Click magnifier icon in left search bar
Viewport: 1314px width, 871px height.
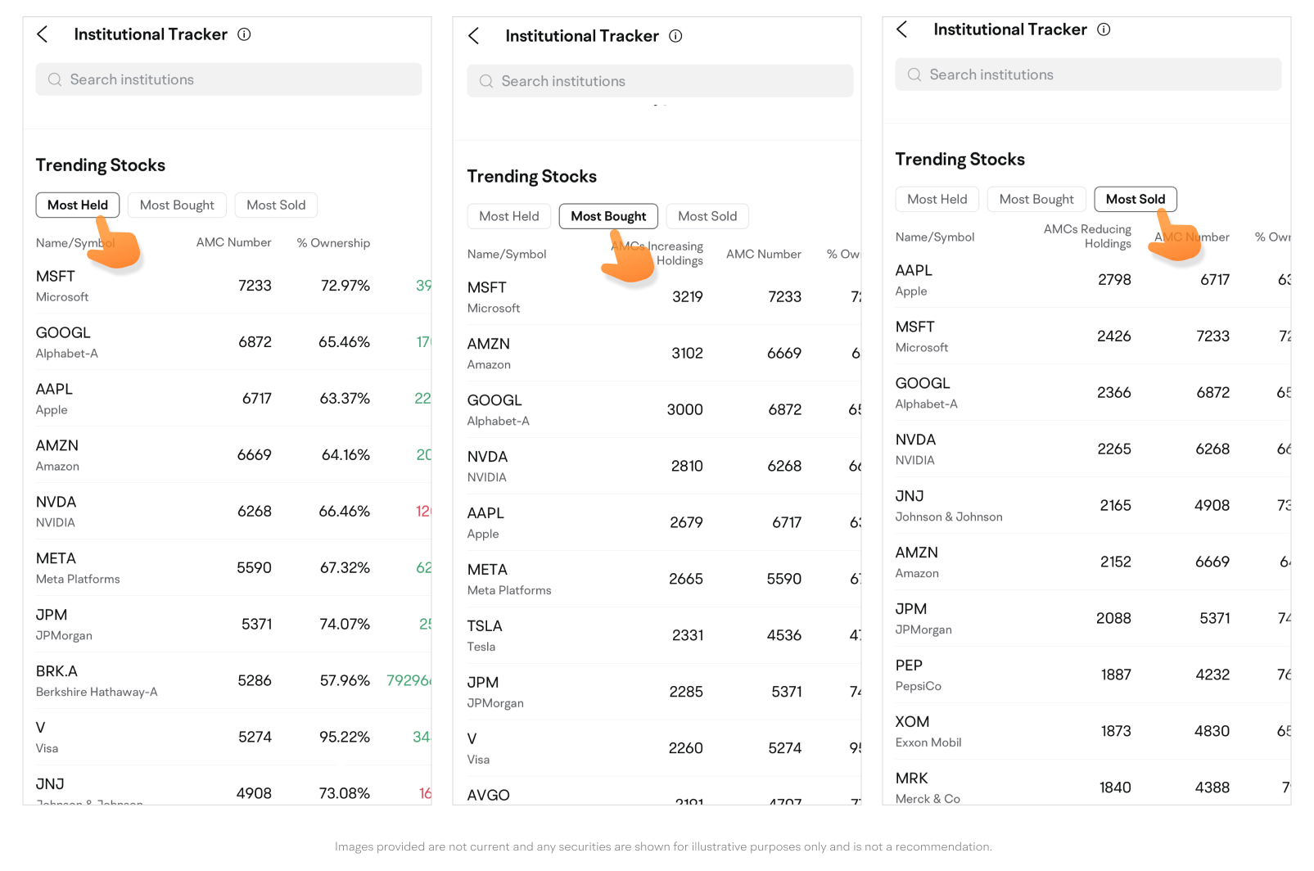(55, 79)
